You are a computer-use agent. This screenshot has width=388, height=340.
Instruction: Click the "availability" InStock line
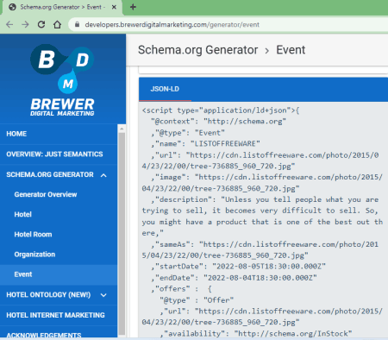click(x=256, y=334)
